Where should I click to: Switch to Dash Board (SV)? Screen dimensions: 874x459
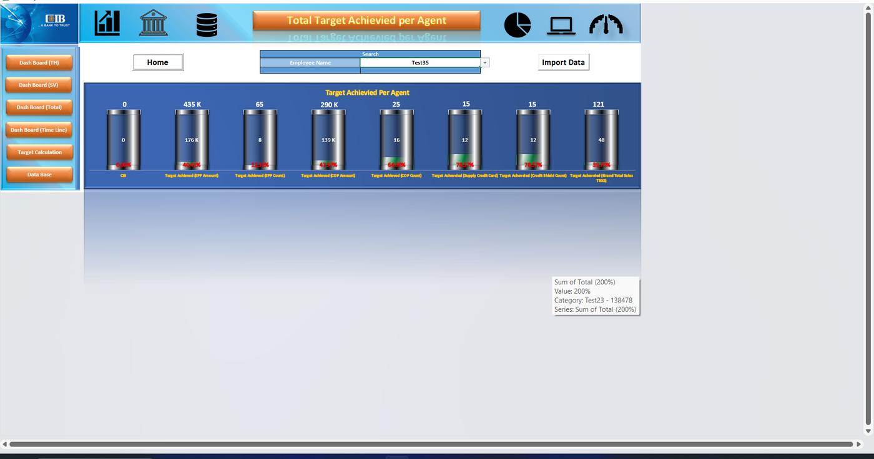click(39, 85)
